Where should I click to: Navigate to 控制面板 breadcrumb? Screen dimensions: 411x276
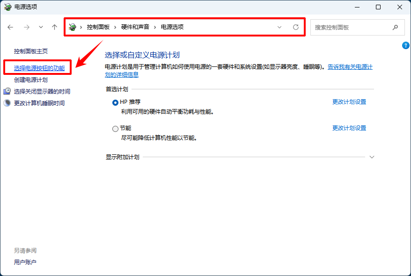point(98,27)
